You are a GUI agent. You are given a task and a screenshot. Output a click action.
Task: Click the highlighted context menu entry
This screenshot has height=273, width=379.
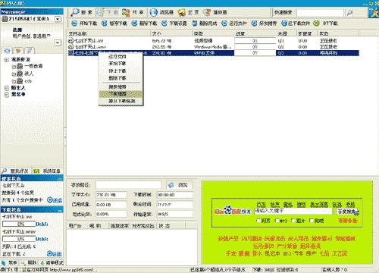pyautogui.click(x=121, y=94)
